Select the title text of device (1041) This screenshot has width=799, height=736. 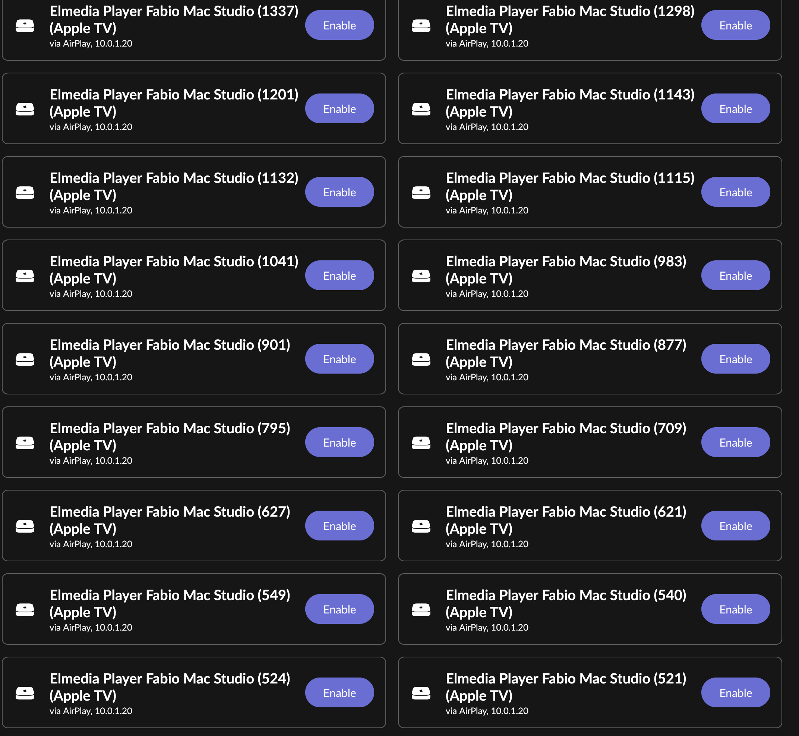pos(174,270)
